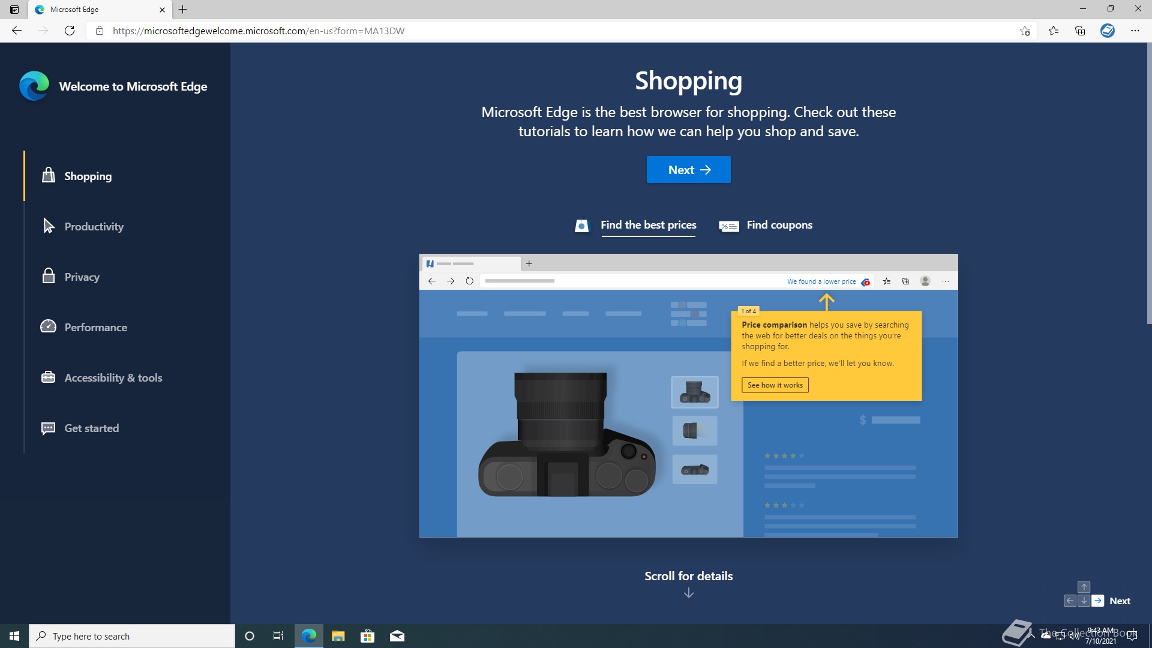Select the lens-view camera thumbnail
Screen dimensions: 1152x648
pyautogui.click(x=695, y=431)
